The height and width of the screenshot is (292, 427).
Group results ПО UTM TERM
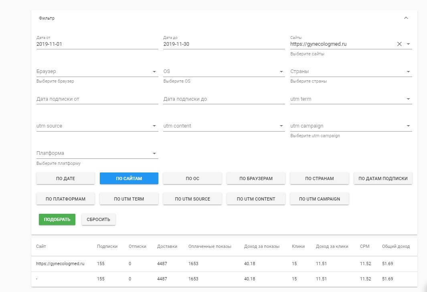[x=129, y=199]
